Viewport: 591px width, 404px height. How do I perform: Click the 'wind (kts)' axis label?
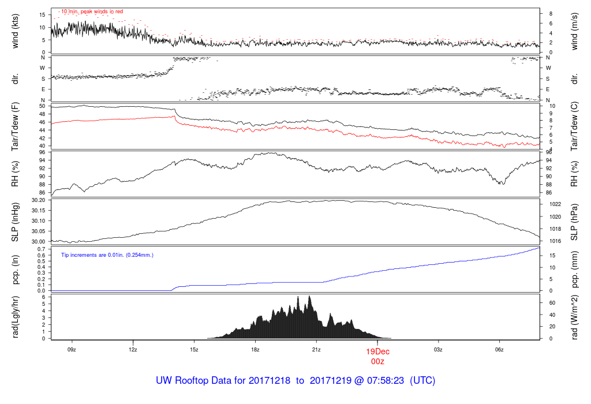click(15, 31)
